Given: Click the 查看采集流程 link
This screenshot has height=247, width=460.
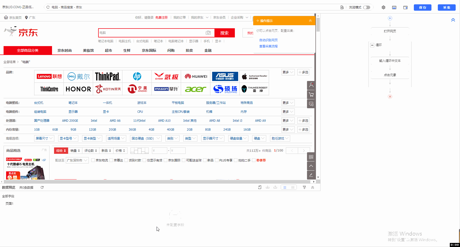Looking at the screenshot, I should tap(269, 46).
